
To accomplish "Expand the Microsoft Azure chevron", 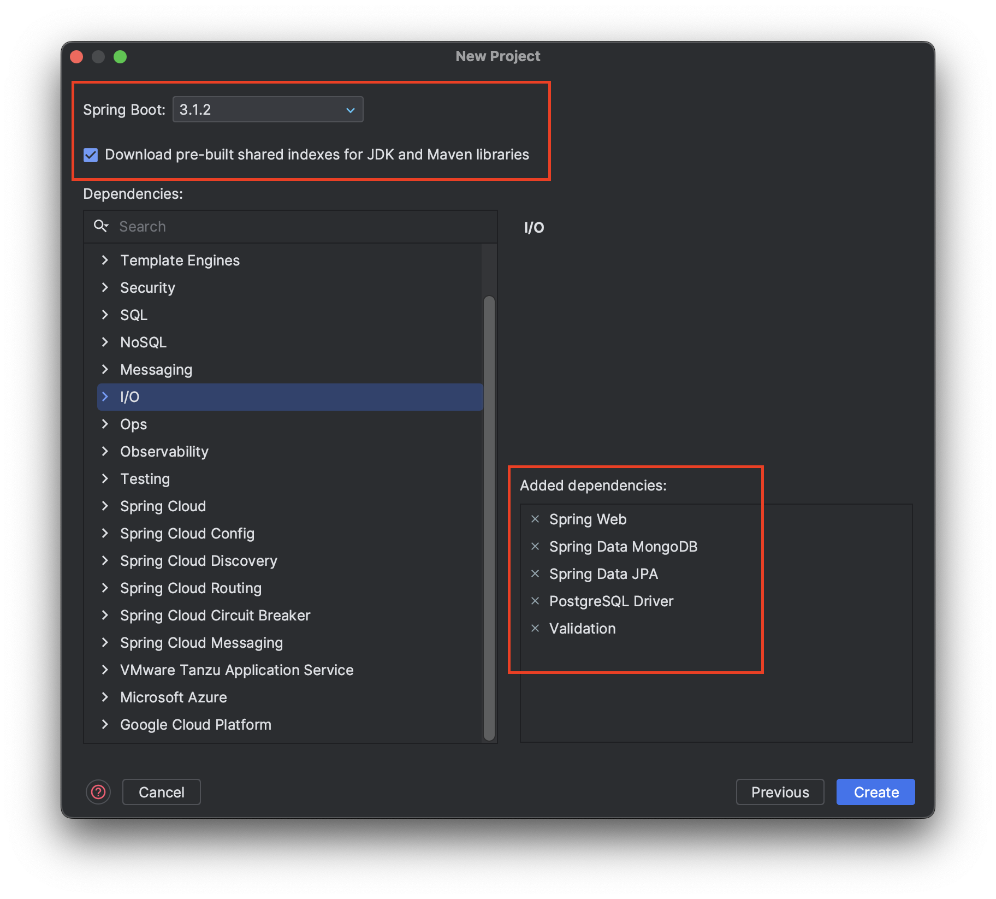I will click(x=105, y=697).
